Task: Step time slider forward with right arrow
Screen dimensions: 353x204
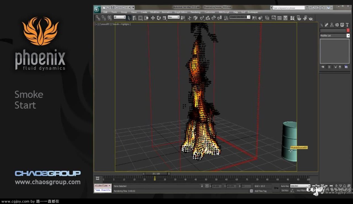Action: (169, 174)
